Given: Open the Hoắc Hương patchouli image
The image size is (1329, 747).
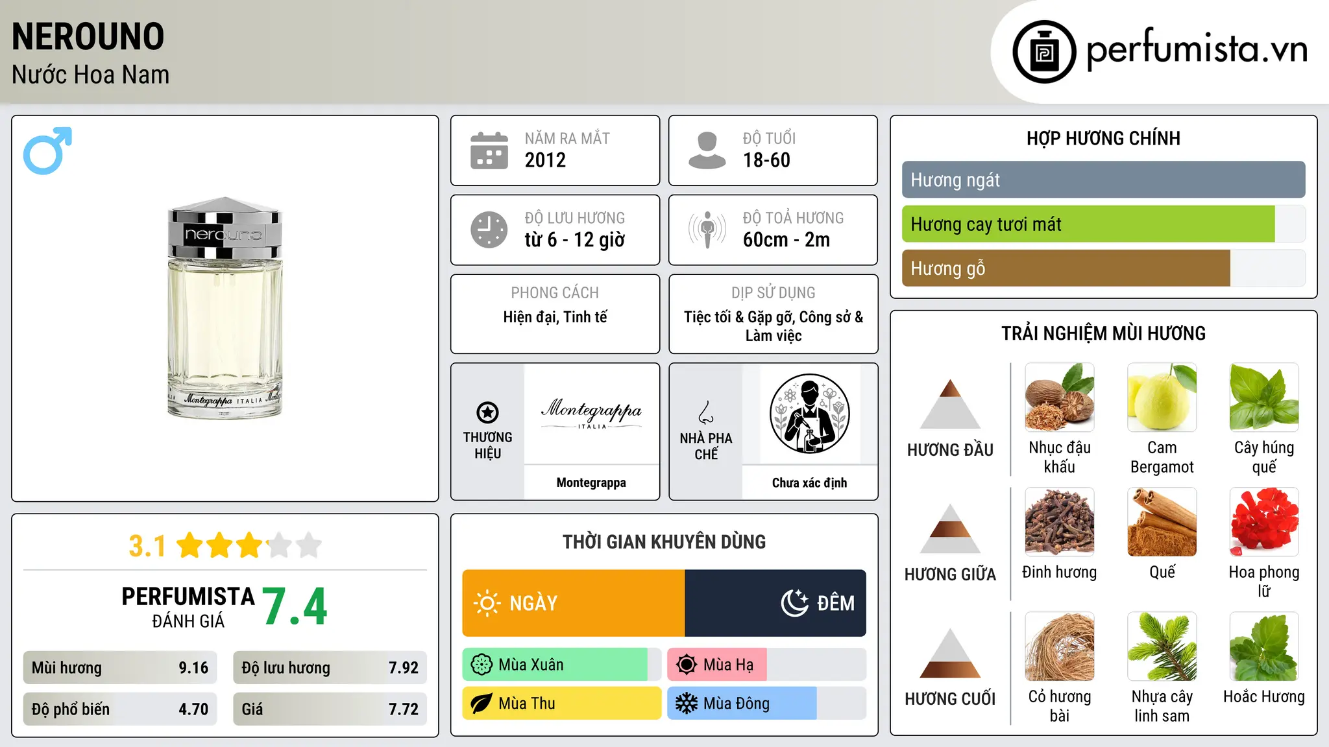Looking at the screenshot, I should [x=1264, y=646].
